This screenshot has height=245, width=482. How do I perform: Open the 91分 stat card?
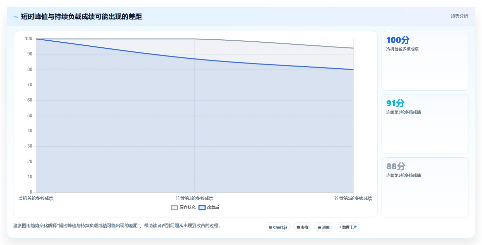(x=425, y=124)
